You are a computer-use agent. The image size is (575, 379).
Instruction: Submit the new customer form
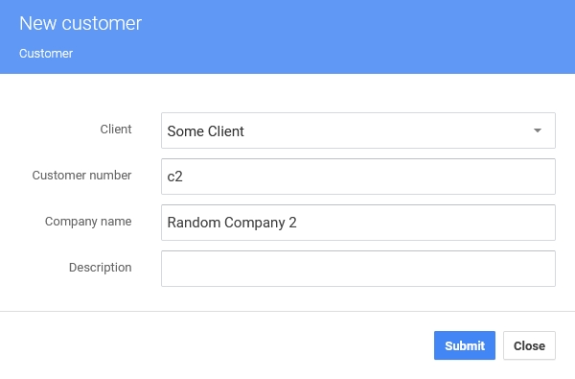(465, 345)
